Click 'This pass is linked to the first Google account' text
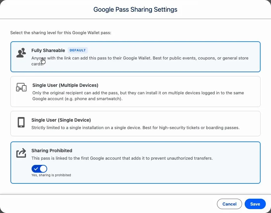The image size is (271, 213). [x=122, y=158]
